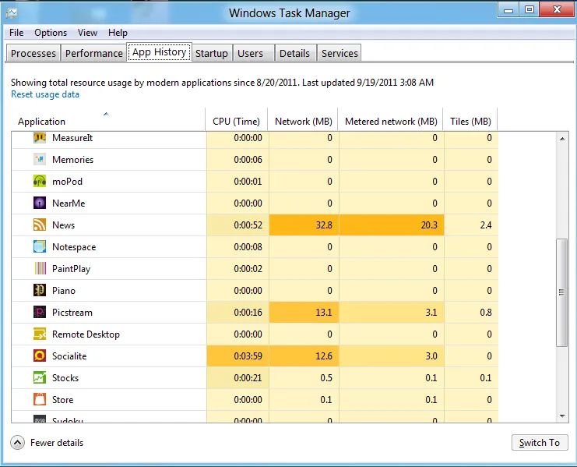Sort by Application column header
Screen dimensions: 577x467
(x=107, y=120)
